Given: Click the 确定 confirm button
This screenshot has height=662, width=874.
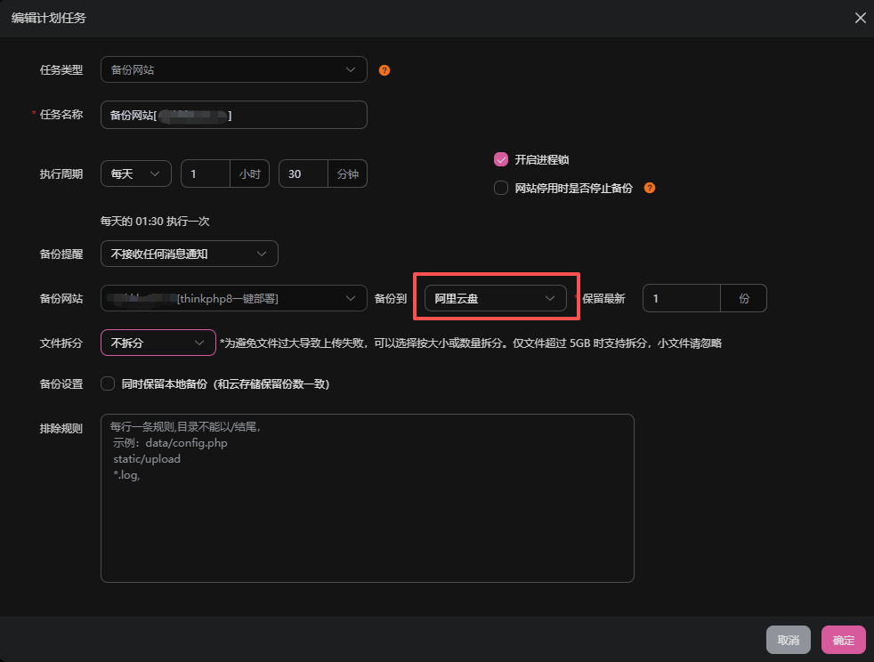Looking at the screenshot, I should [x=842, y=640].
